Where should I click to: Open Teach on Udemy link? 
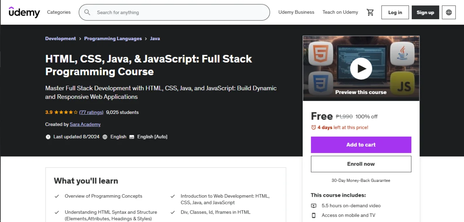pyautogui.click(x=340, y=12)
